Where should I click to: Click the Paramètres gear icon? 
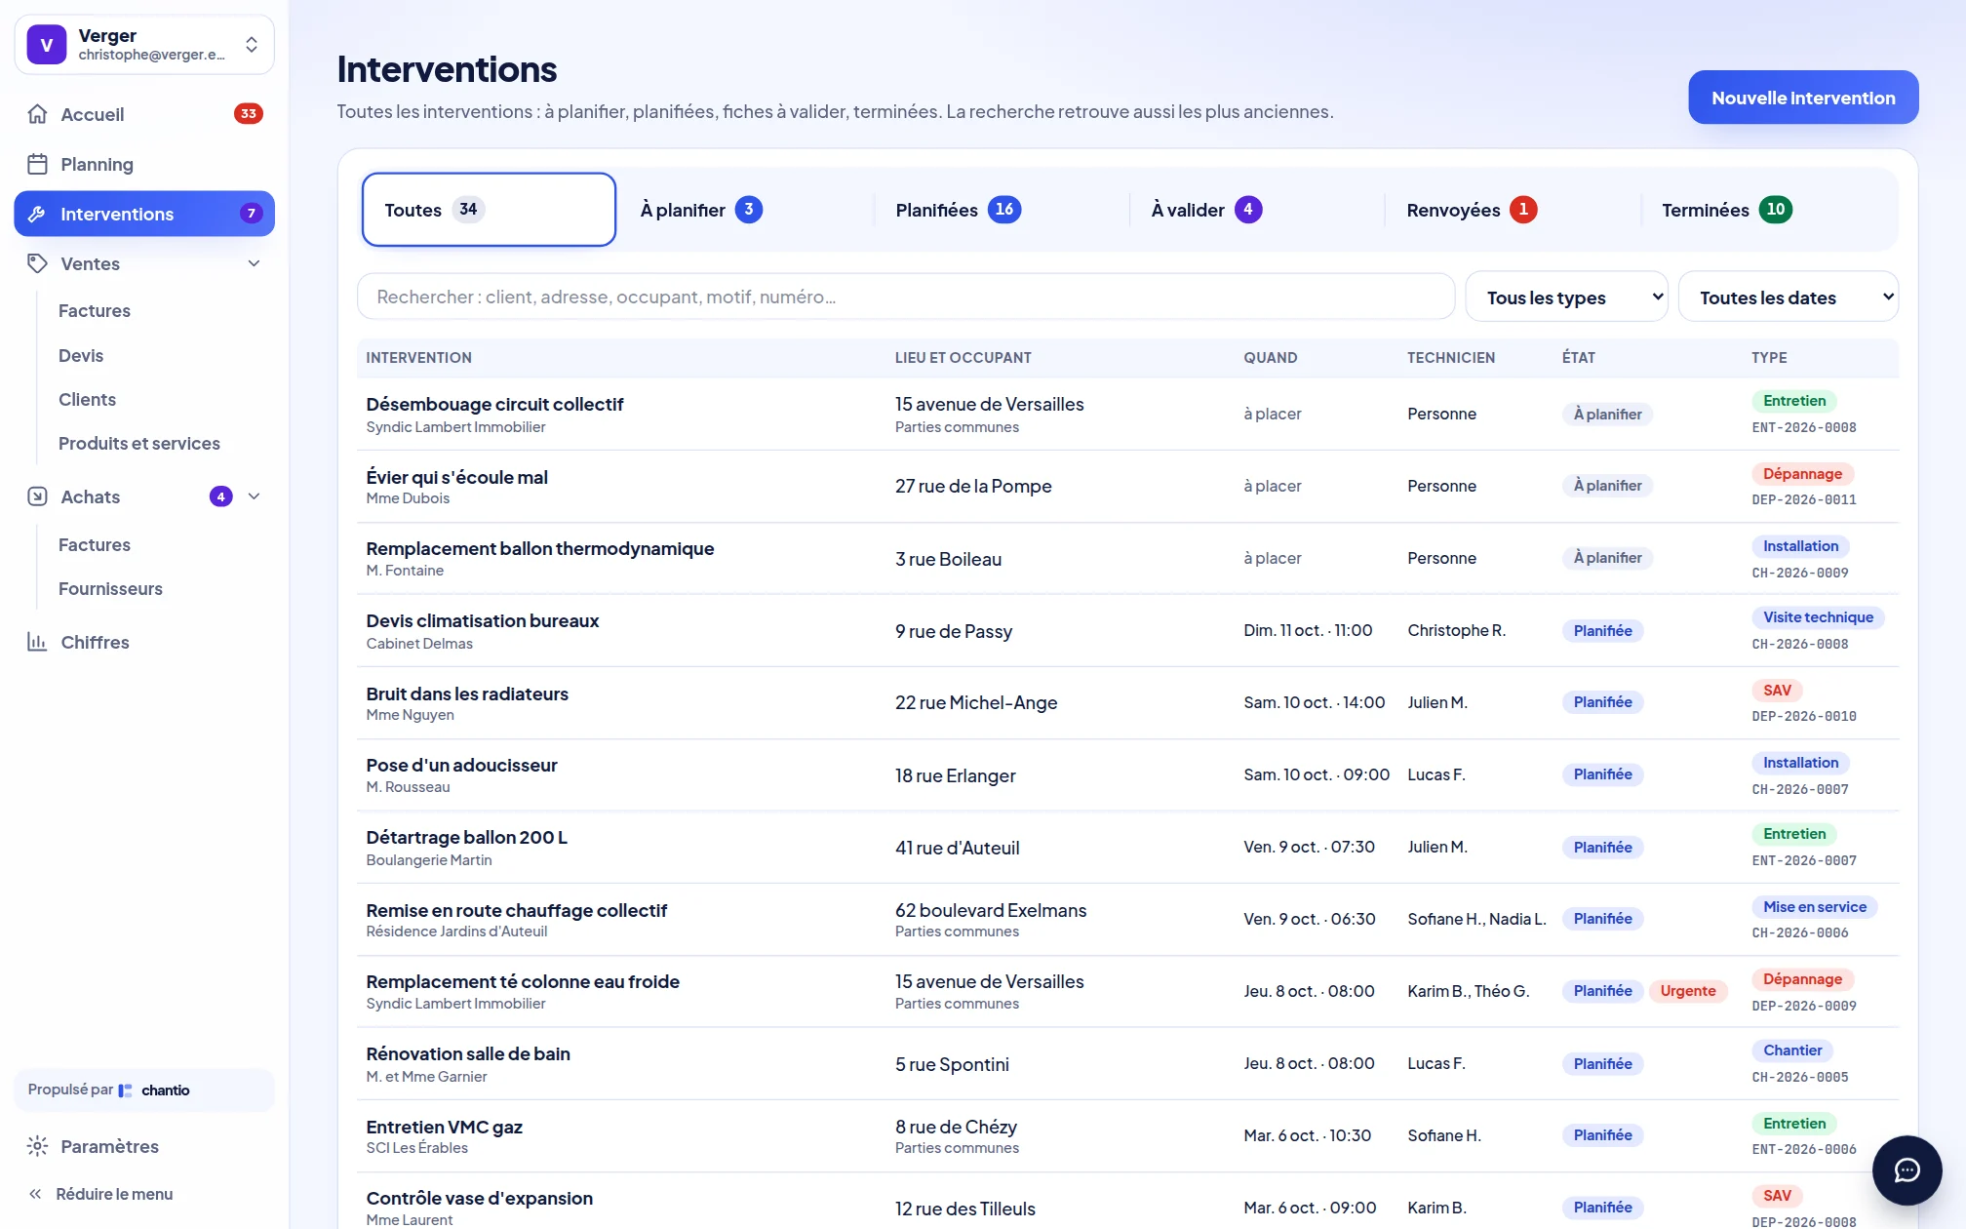pos(37,1146)
